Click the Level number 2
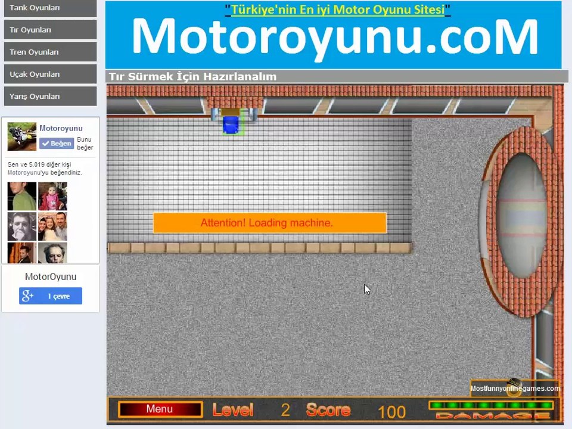 point(285,410)
